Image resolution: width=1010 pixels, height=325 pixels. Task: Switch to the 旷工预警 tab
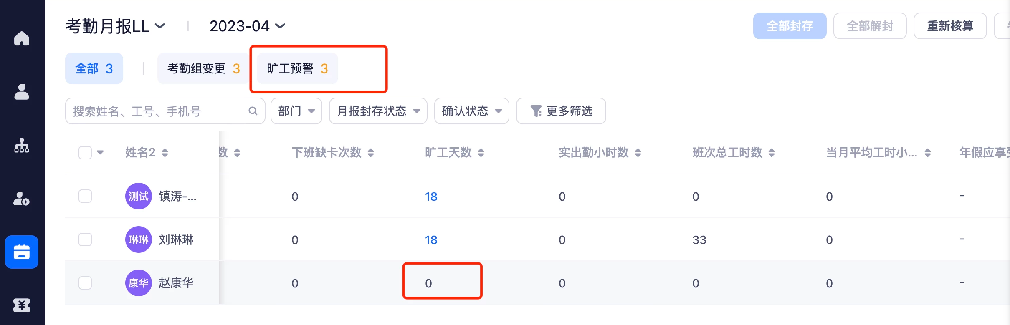point(298,68)
